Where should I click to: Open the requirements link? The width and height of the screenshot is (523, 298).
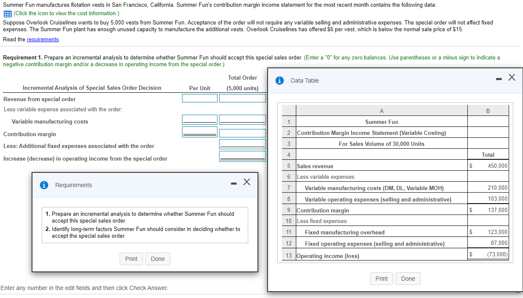click(x=43, y=39)
